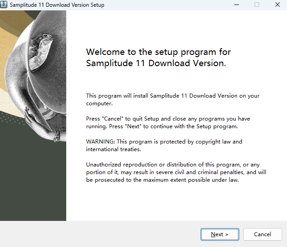
Task: Click the disabled maximize button in title bar
Action: coord(257,4)
